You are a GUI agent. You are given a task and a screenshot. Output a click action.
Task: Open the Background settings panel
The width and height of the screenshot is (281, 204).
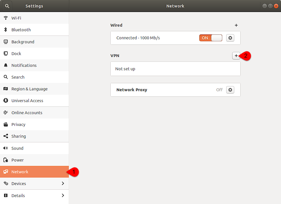tap(23, 42)
